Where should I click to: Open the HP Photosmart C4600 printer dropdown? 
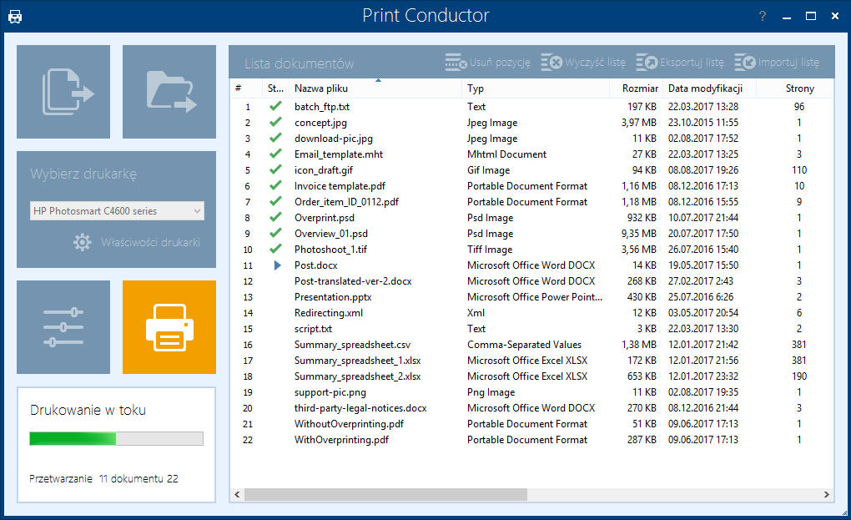tap(117, 211)
